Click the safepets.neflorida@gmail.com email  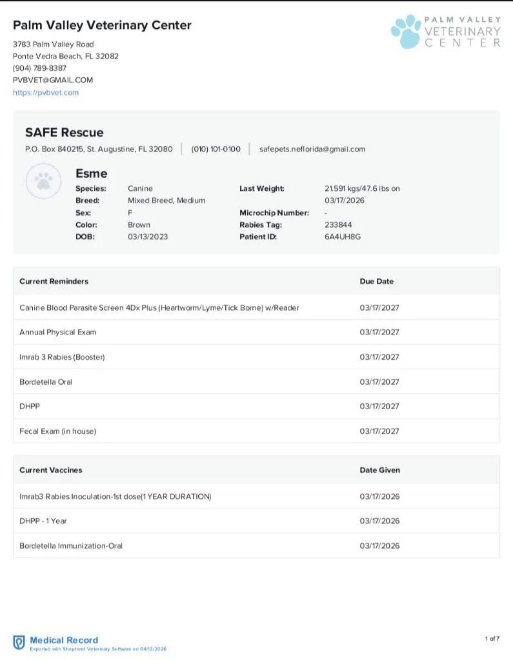tap(312, 149)
